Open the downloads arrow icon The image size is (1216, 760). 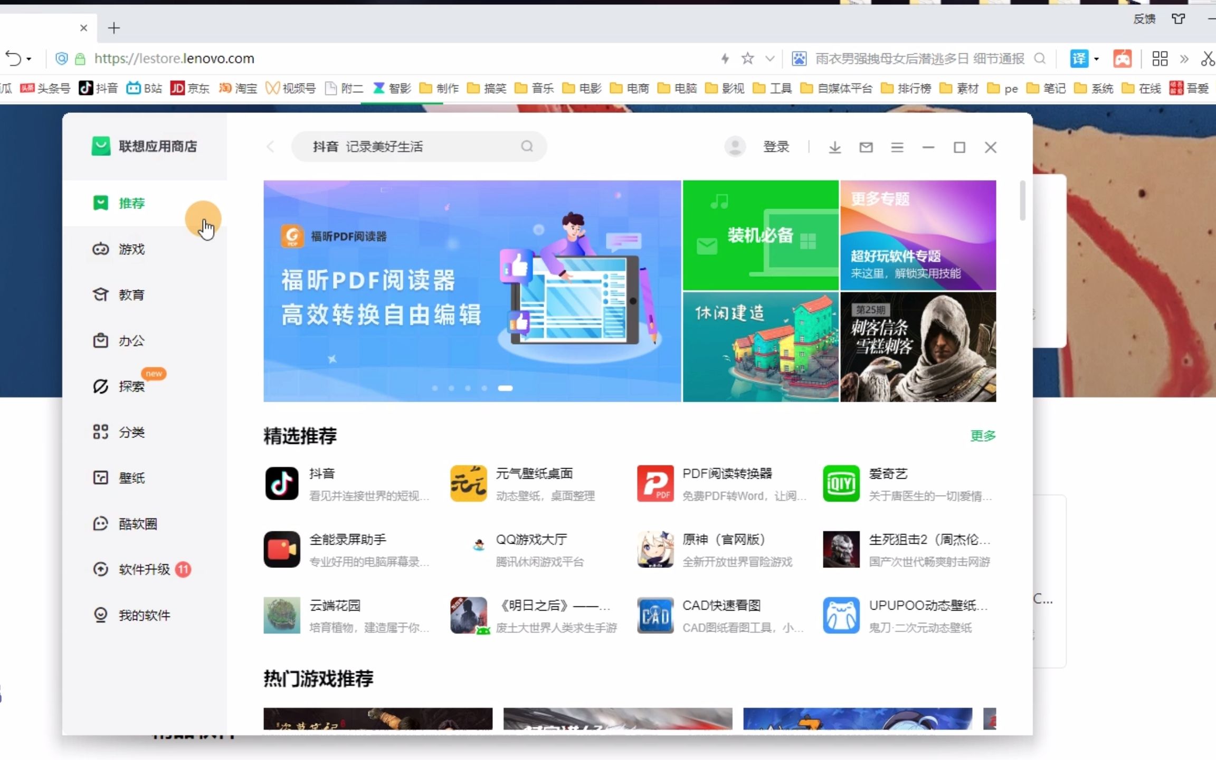coord(834,147)
